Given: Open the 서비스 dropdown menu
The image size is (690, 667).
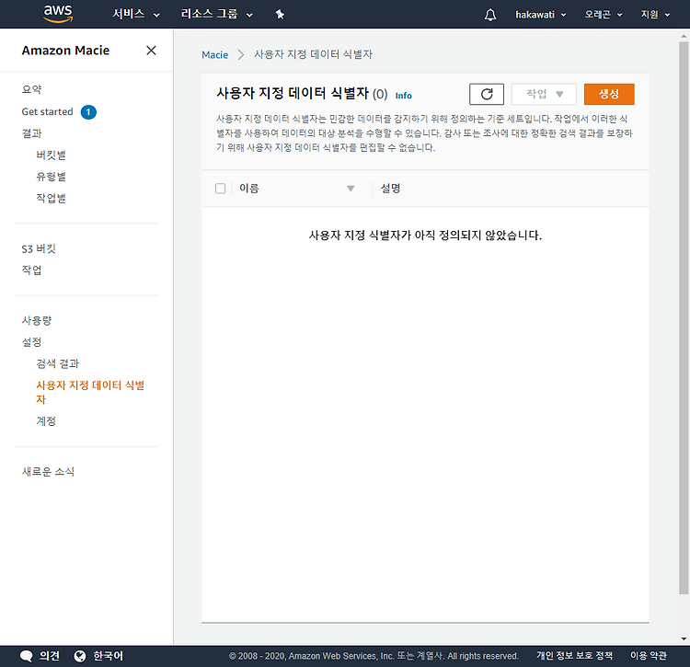Looking at the screenshot, I should (x=136, y=15).
